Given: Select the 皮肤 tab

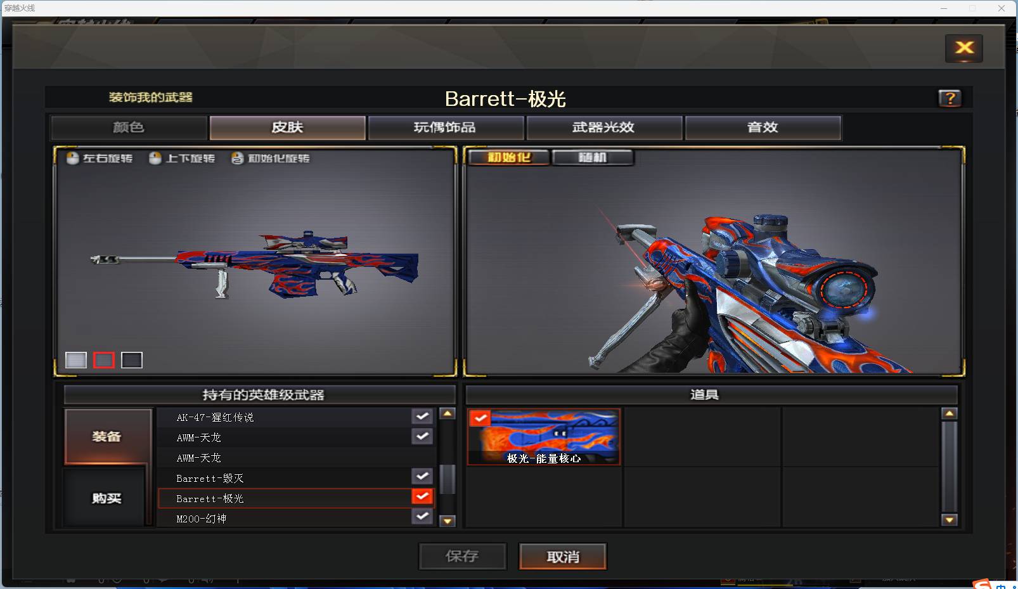Looking at the screenshot, I should point(287,127).
